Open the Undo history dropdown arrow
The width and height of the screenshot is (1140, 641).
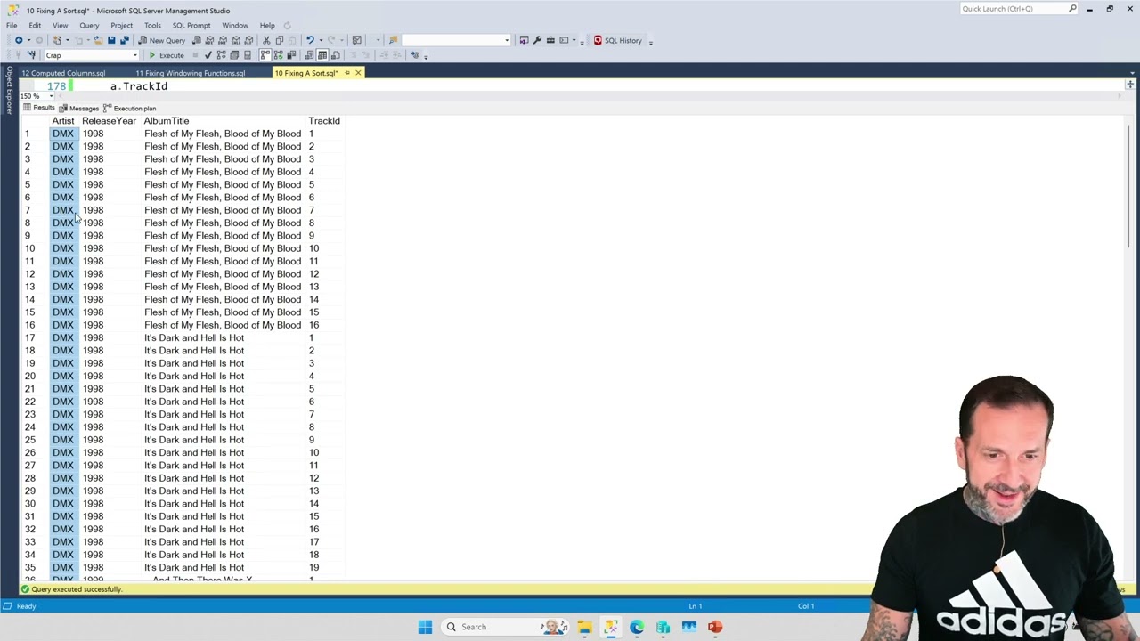coord(321,40)
